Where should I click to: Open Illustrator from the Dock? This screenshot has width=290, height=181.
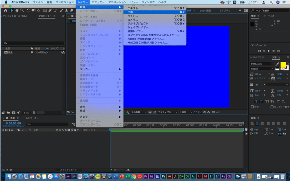tap(169, 176)
